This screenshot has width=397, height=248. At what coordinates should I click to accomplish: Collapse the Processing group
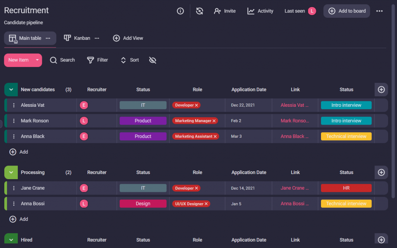pos(11,173)
